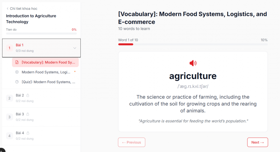This screenshot has height=152, width=280.
Task: Click the video lesson play icon
Action: (x=17, y=72)
